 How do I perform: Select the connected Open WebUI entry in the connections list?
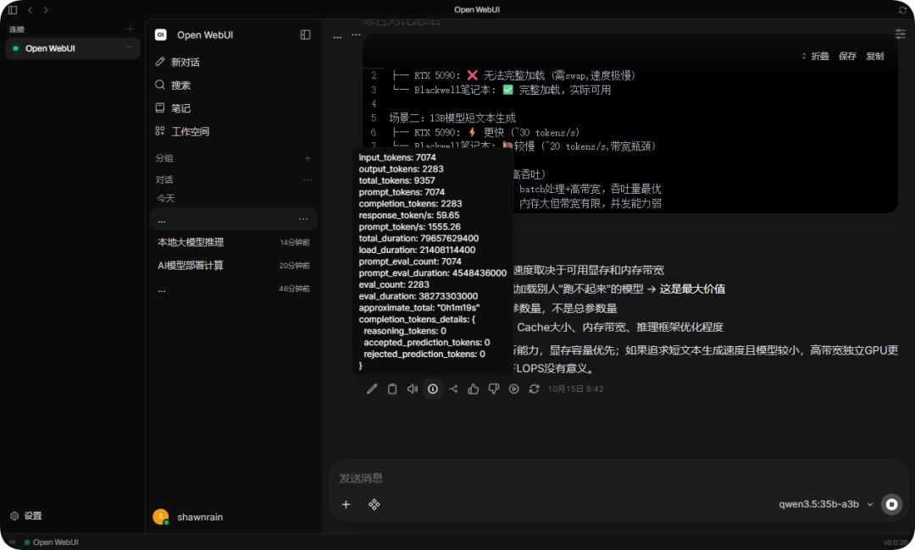pyautogui.click(x=72, y=48)
